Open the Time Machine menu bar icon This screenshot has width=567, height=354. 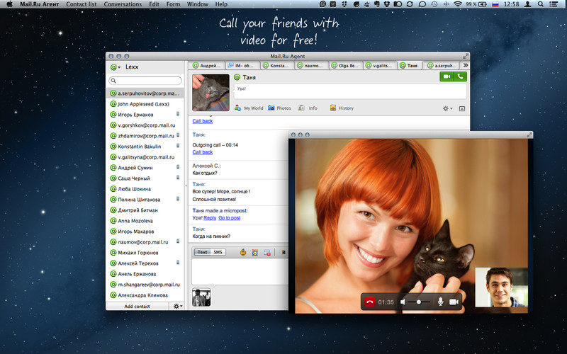pyautogui.click(x=434, y=4)
